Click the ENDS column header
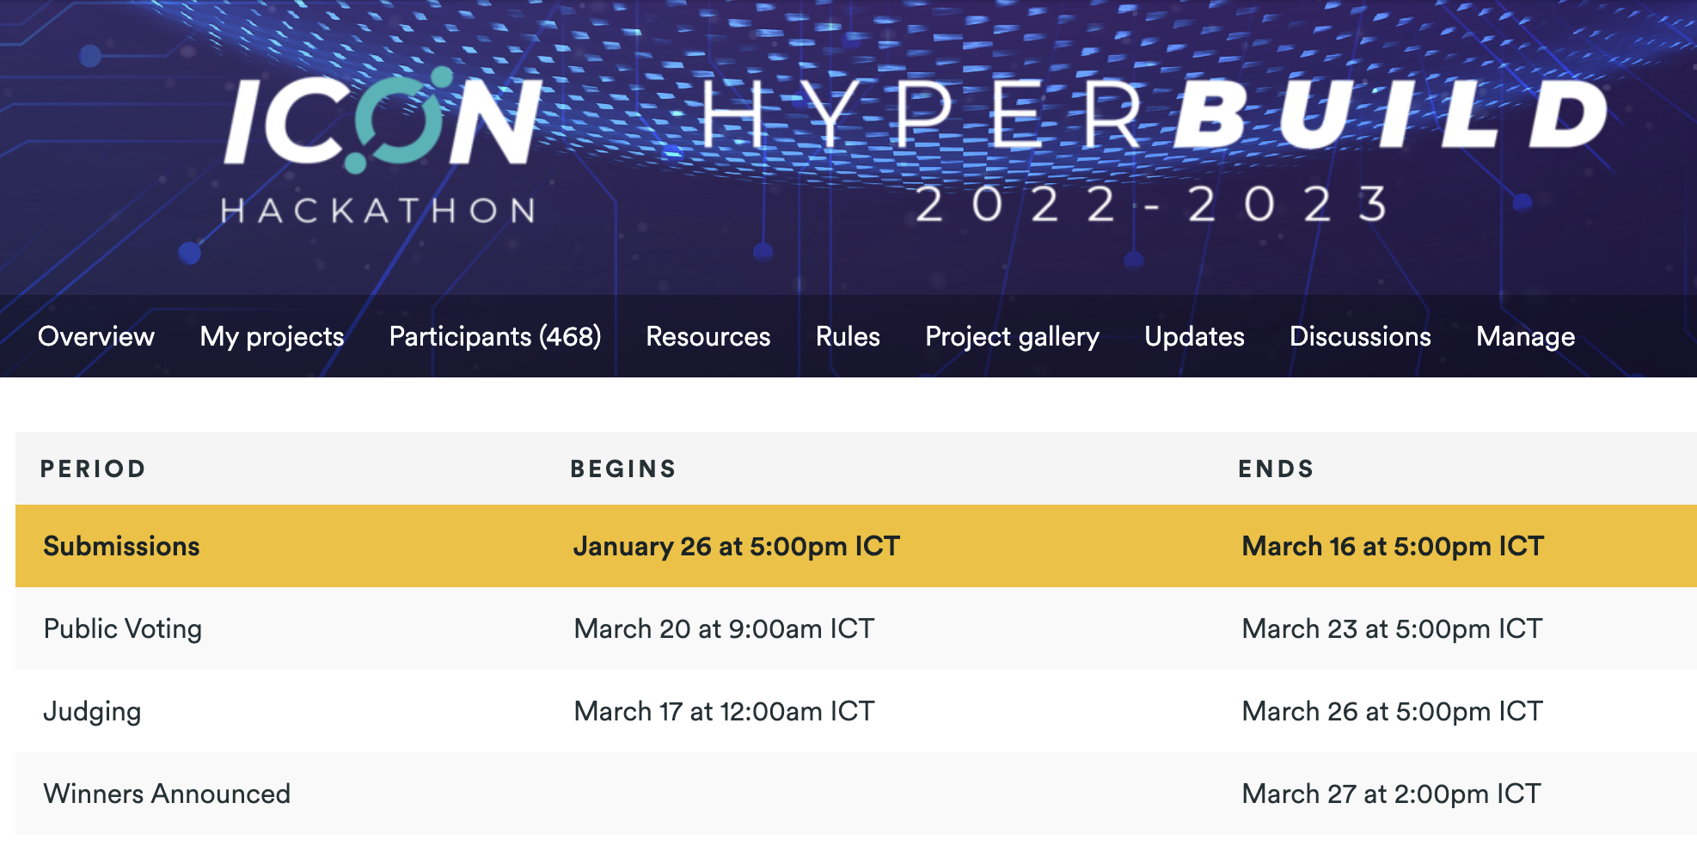1697x858 pixels. pos(1276,469)
